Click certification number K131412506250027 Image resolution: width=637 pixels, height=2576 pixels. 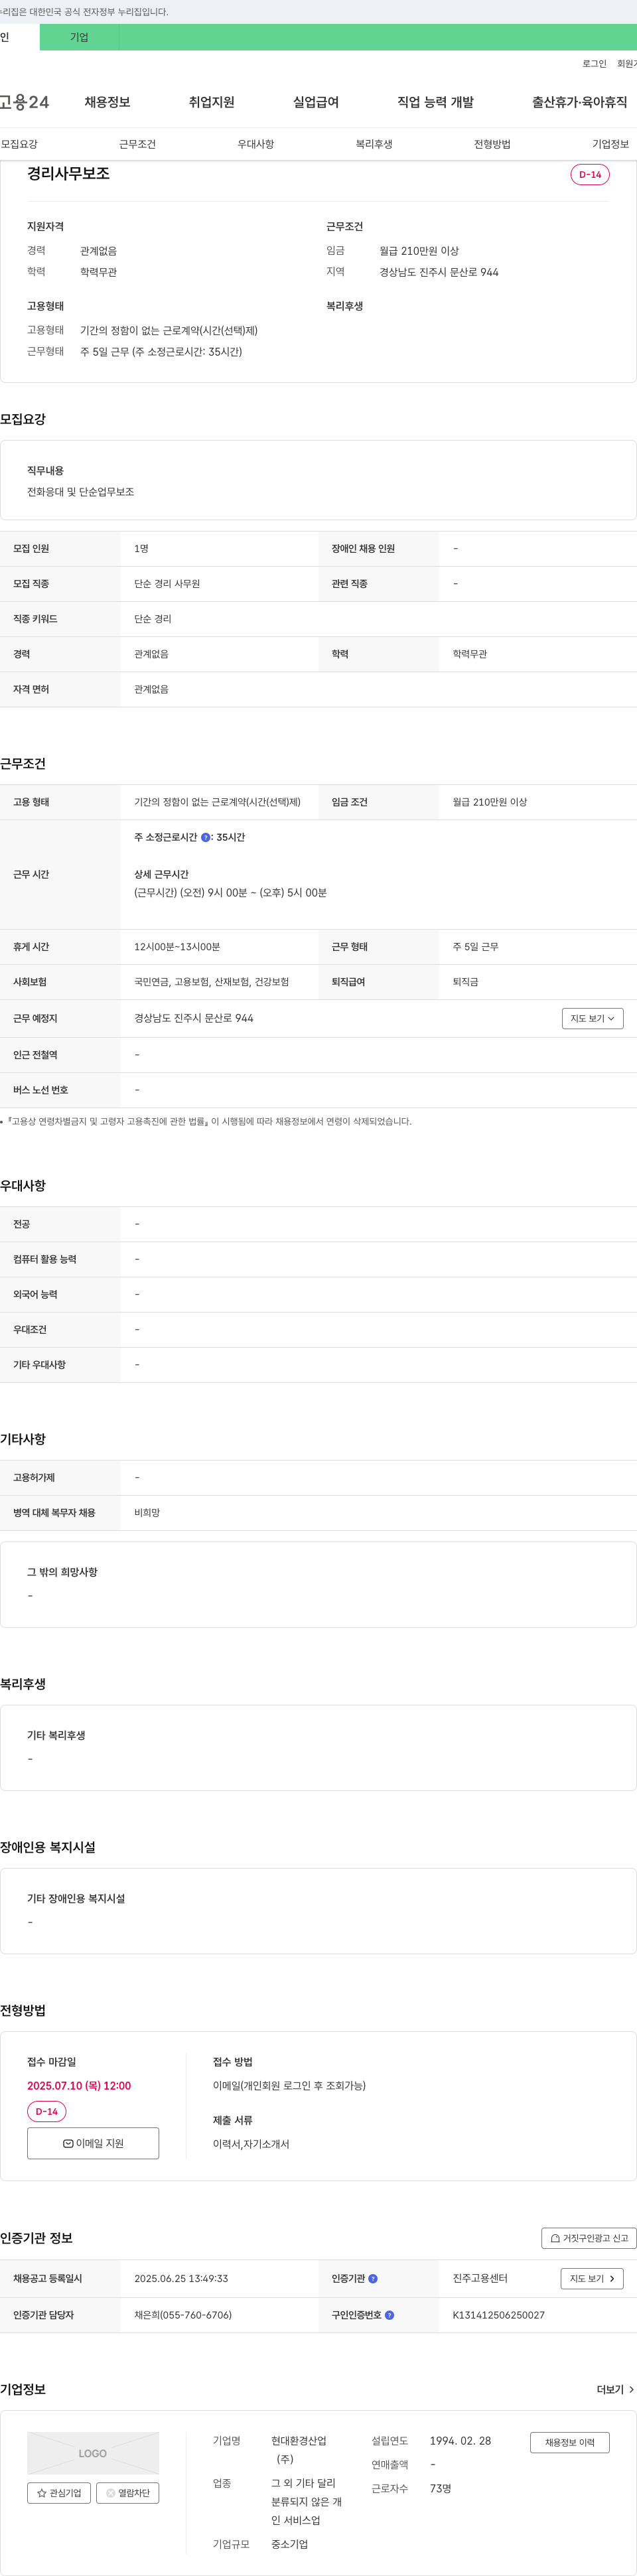(499, 2315)
